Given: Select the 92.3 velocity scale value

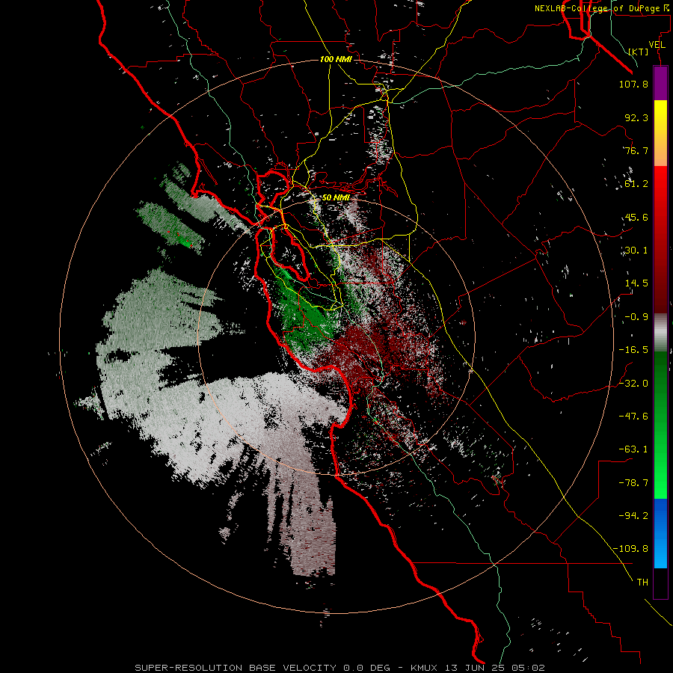Looking at the screenshot, I should (x=636, y=117).
